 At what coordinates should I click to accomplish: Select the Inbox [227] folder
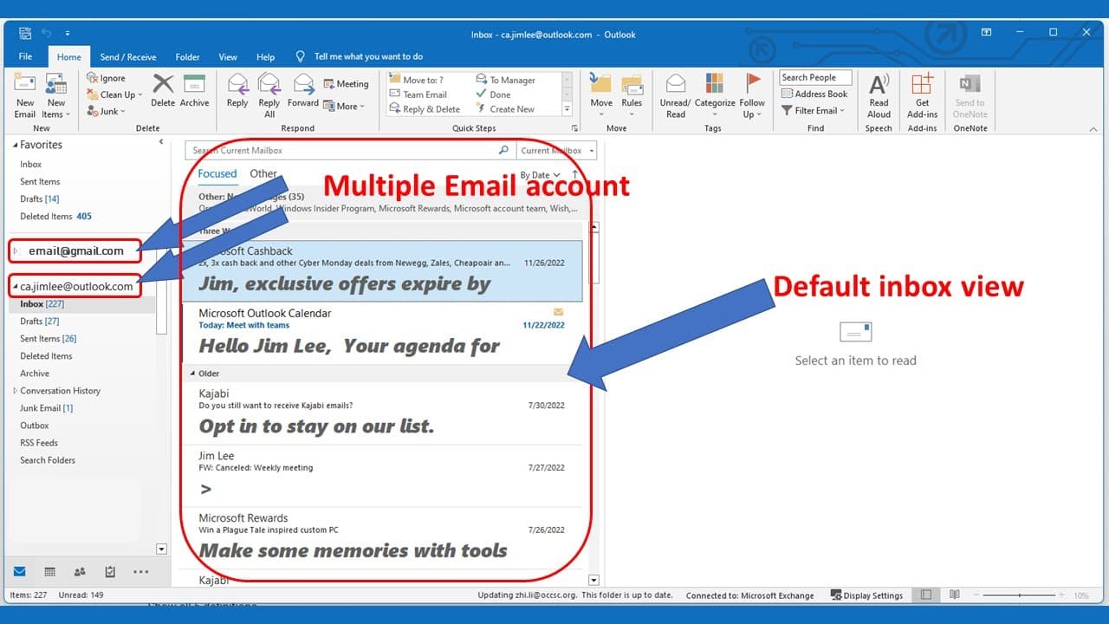click(42, 304)
